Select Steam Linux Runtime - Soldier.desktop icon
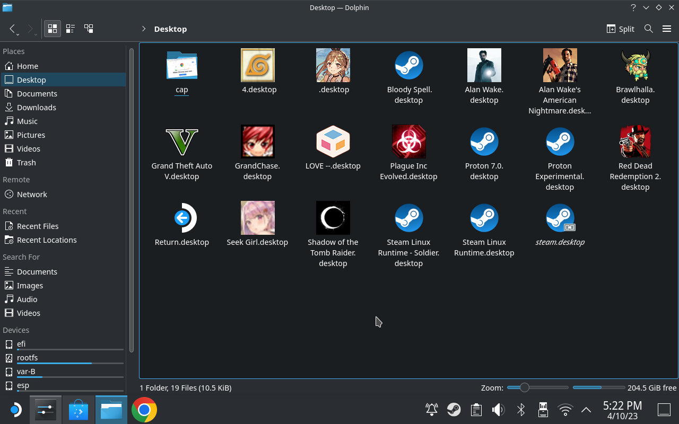 (408, 218)
